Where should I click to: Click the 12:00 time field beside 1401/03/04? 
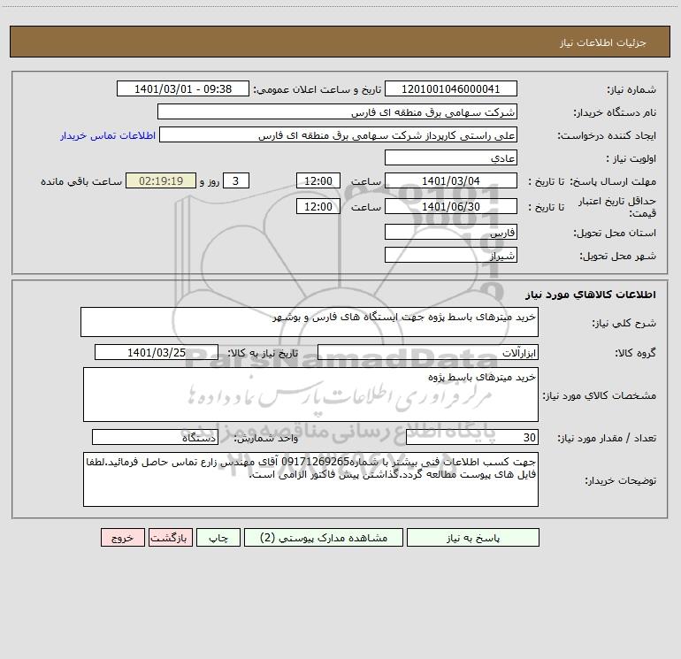coord(318,180)
